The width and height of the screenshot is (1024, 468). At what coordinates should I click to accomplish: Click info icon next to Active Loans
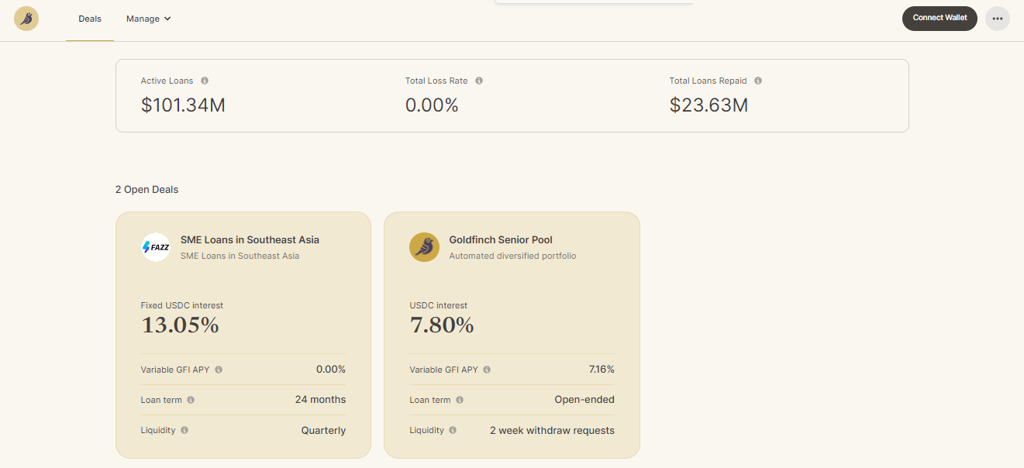click(205, 81)
